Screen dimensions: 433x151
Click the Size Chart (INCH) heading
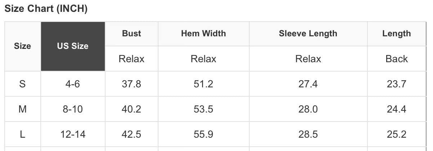(46, 9)
